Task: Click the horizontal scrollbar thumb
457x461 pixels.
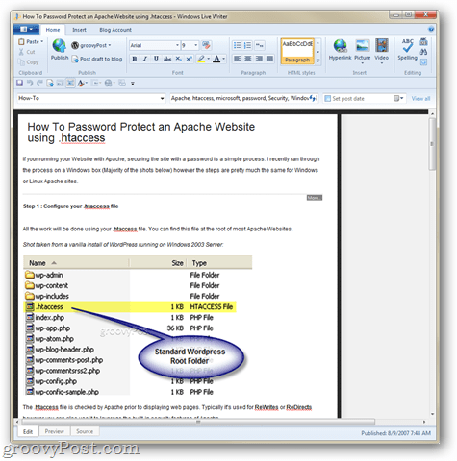Action: pyautogui.click(x=198, y=422)
